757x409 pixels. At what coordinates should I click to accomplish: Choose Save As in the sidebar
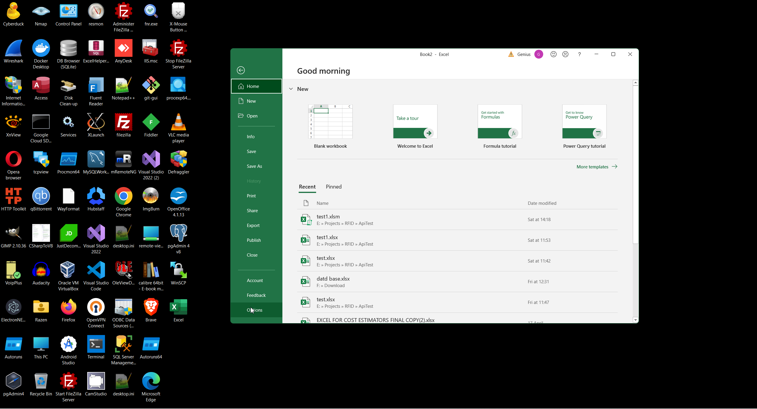pos(254,166)
